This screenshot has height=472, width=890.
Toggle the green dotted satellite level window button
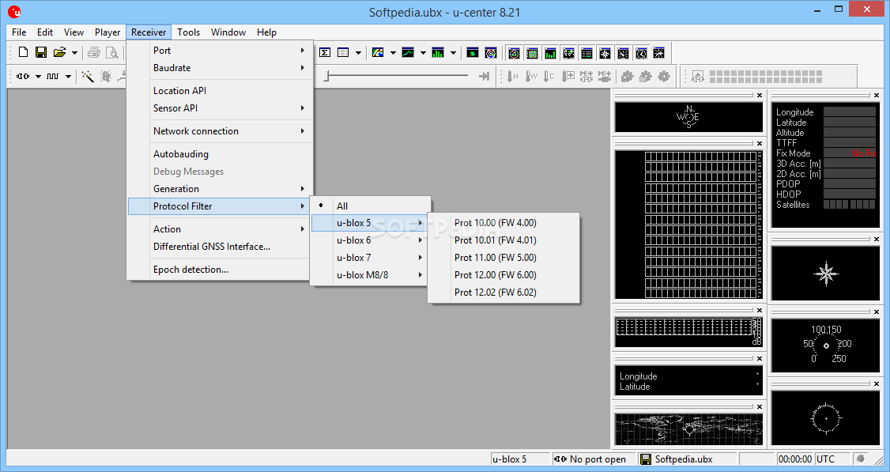(x=533, y=53)
